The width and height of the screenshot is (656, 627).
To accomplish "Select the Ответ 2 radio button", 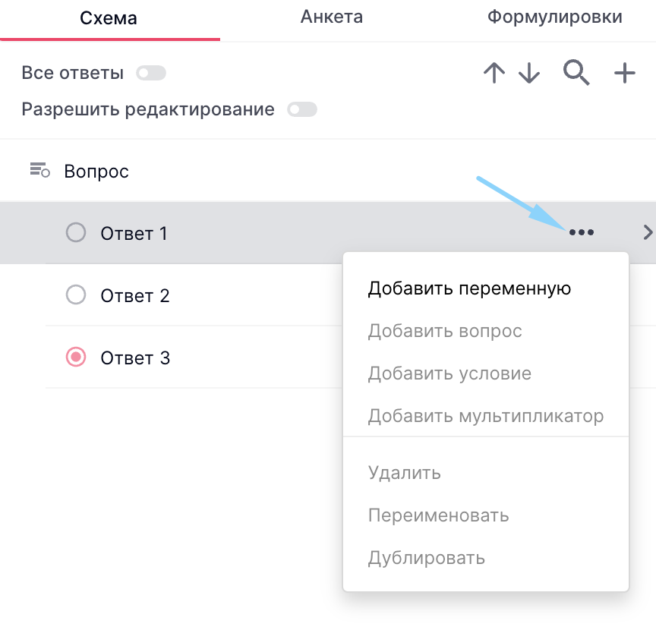I will point(76,295).
